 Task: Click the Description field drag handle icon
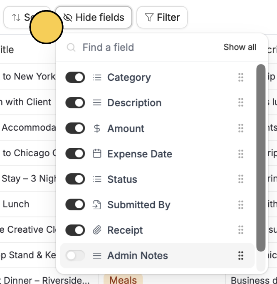point(241,103)
